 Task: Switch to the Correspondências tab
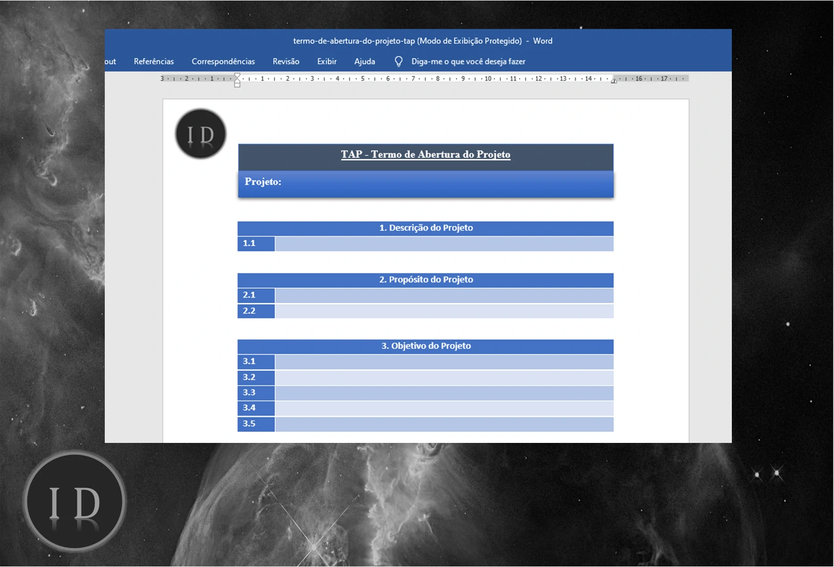[223, 62]
